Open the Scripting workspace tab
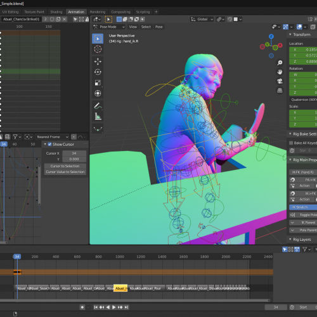Viewport: 317px width, 317px height. 143,12
